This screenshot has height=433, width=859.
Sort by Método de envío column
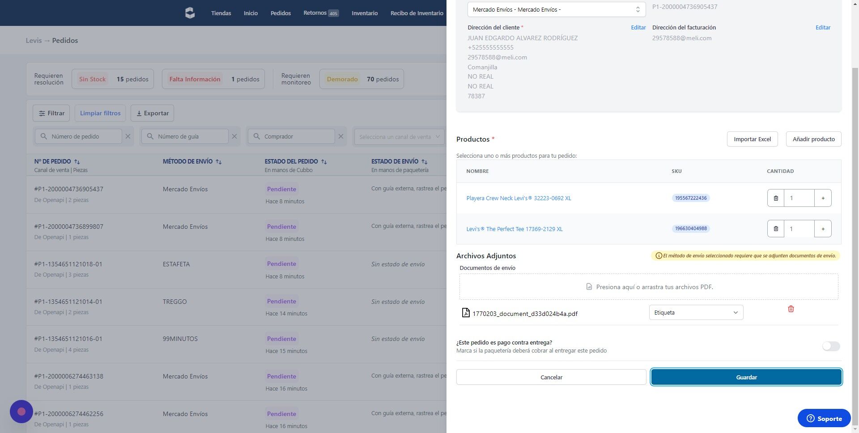pos(219,162)
